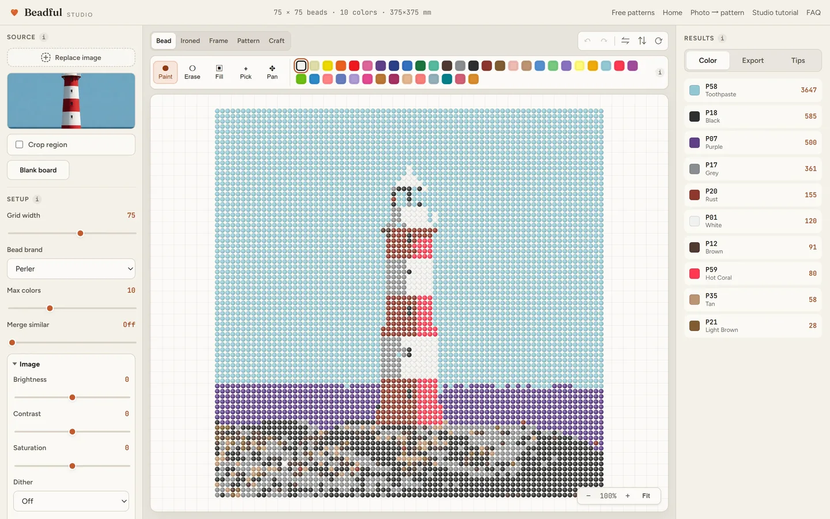Image resolution: width=830 pixels, height=519 pixels.
Task: Open the Source section info icon
Action: (44, 37)
